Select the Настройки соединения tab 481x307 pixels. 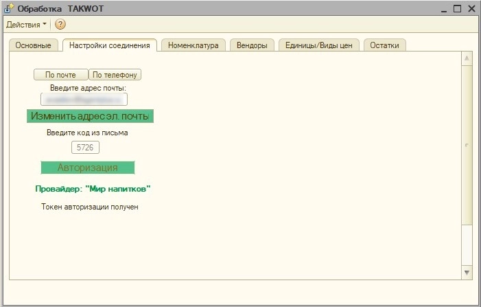coord(110,45)
